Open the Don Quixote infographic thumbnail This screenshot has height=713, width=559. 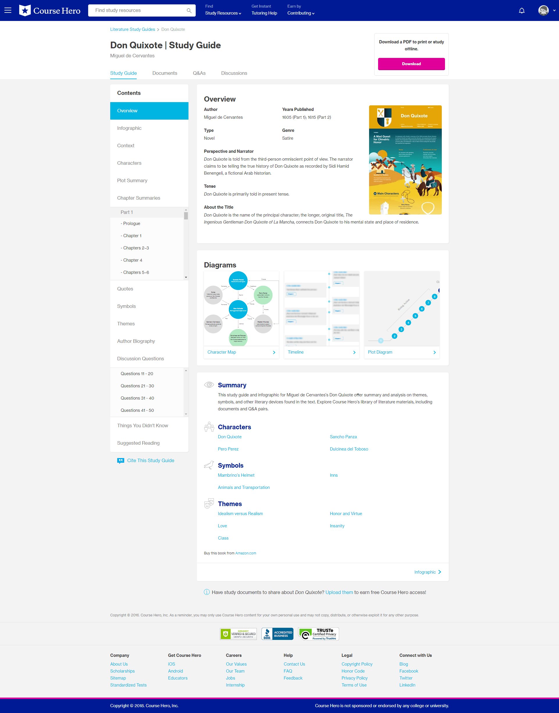click(405, 160)
